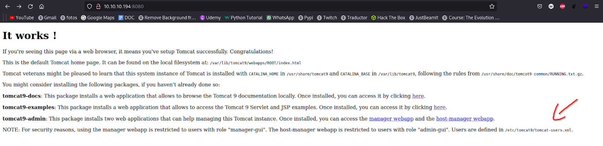Go forward to the next page

coord(19,6)
